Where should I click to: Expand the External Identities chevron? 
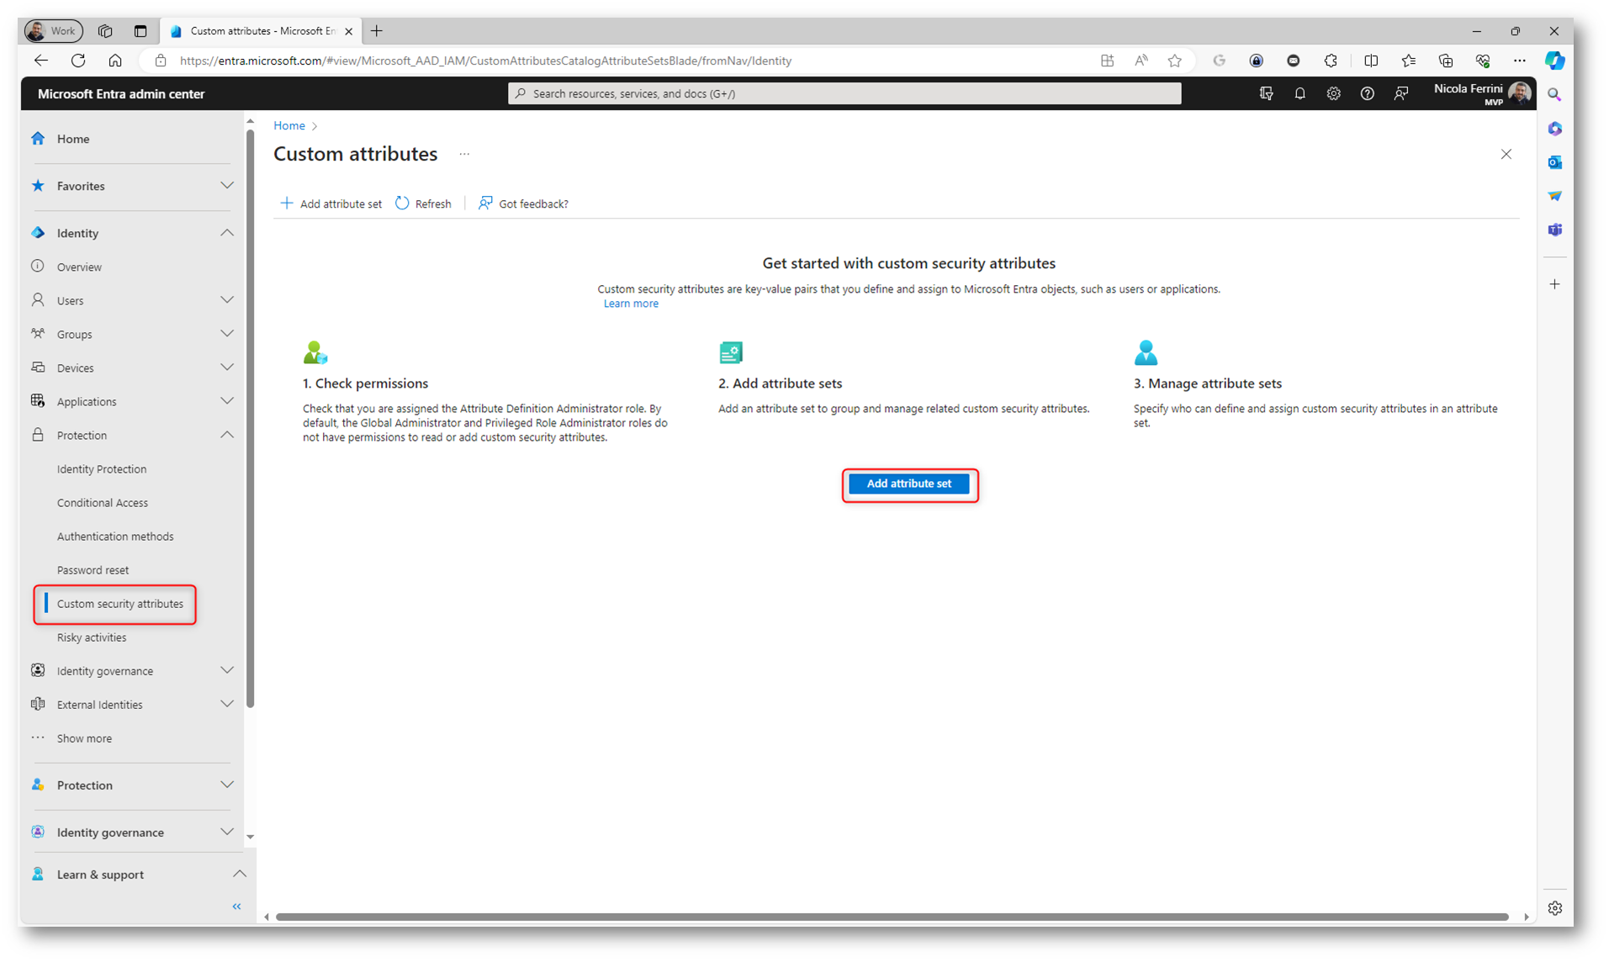[x=227, y=704]
